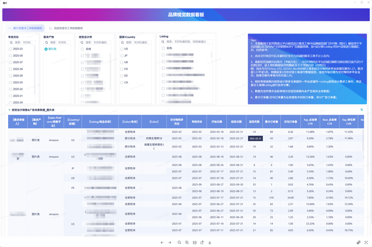The width and height of the screenshot is (372, 247).
Task: Tick the 全选 checkbox in the Listing filter
Action: tap(163, 48)
